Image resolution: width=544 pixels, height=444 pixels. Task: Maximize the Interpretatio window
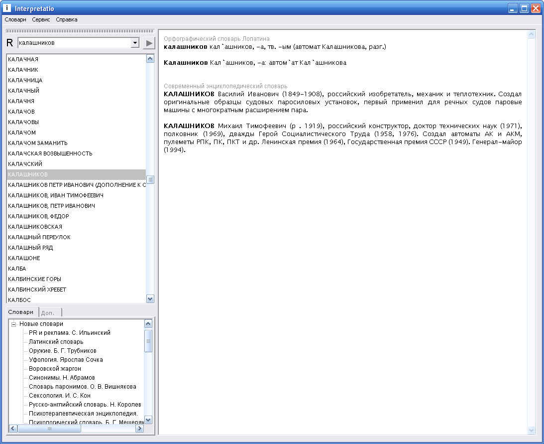point(524,8)
